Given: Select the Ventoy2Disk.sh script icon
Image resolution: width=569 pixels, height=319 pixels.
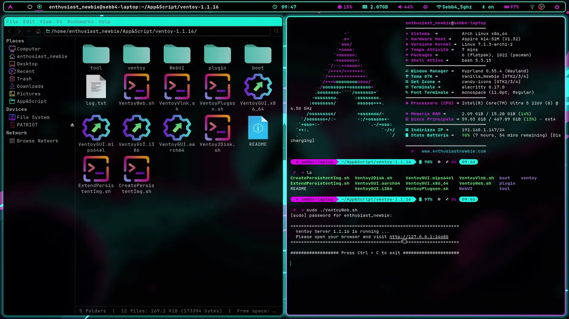Looking at the screenshot, I should [x=218, y=128].
